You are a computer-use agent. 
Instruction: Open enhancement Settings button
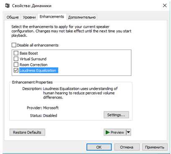tap(116, 115)
